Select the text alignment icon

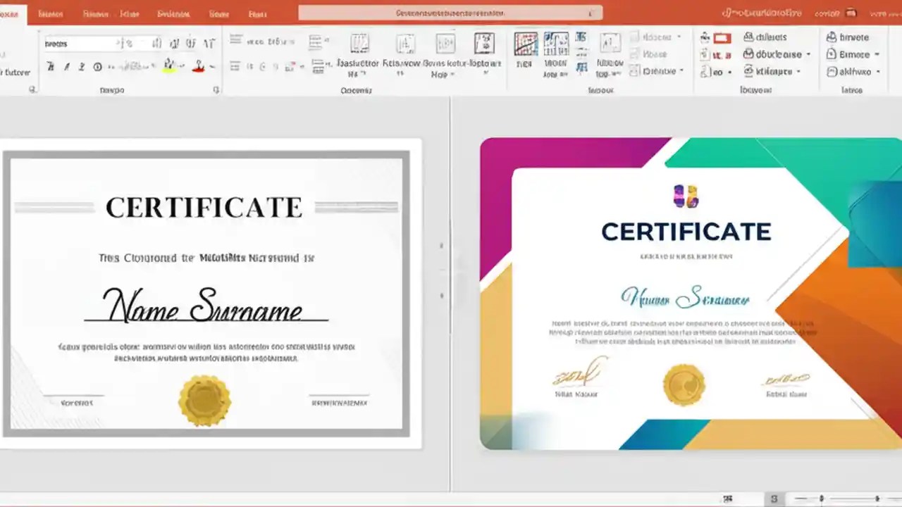click(x=235, y=67)
